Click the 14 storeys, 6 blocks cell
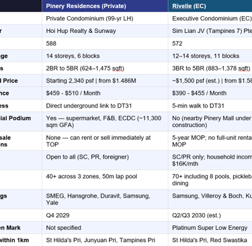Screen dimensions: 252x246 [105, 56]
